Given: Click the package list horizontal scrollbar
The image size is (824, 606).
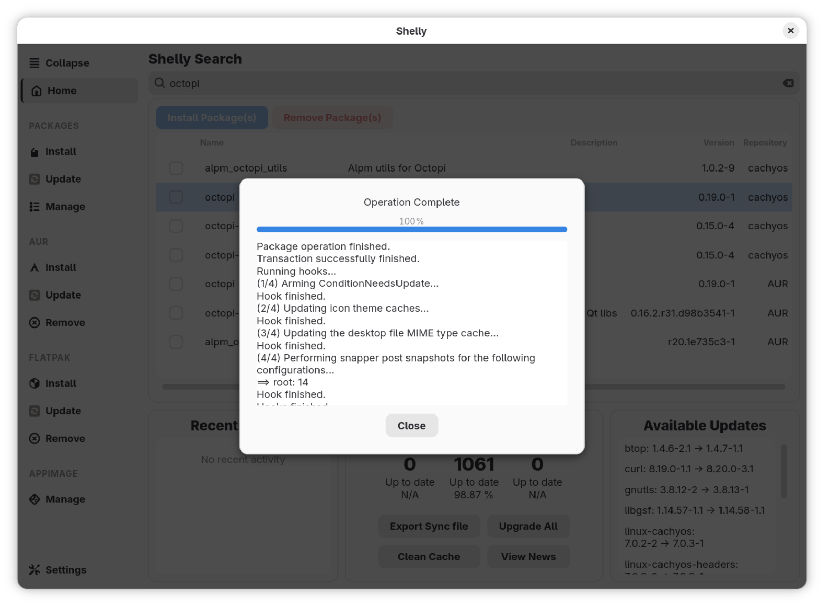Looking at the screenshot, I should click(x=473, y=387).
